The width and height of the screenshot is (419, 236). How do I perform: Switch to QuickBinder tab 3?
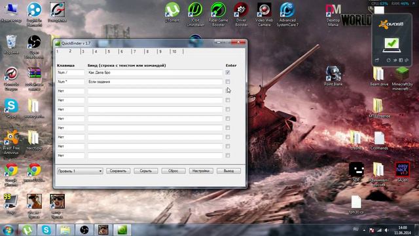[x=83, y=51]
